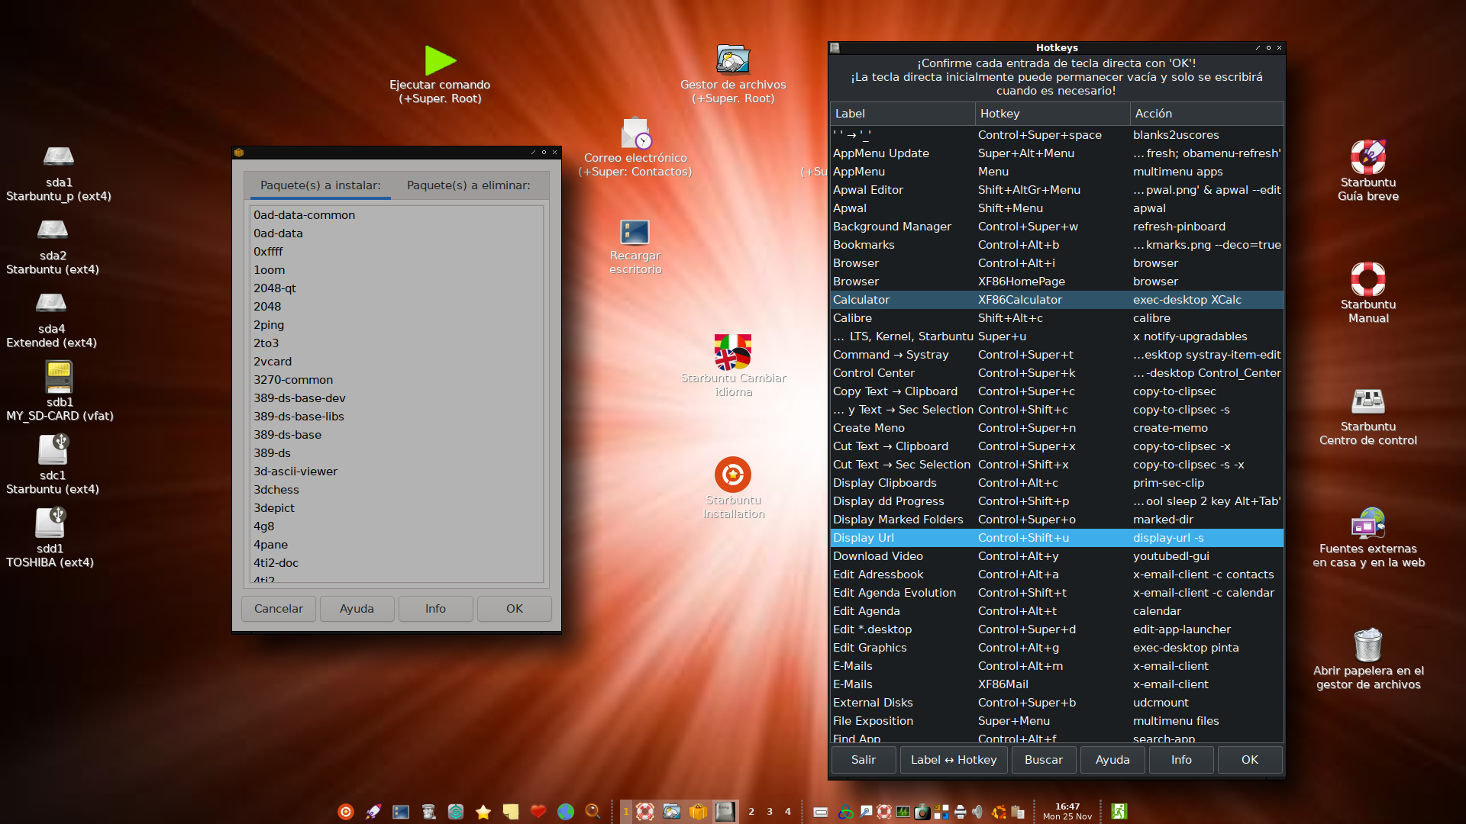Switch to workspace 4 in the taskbar pager
Screen dimensions: 1466x824
(x=788, y=812)
